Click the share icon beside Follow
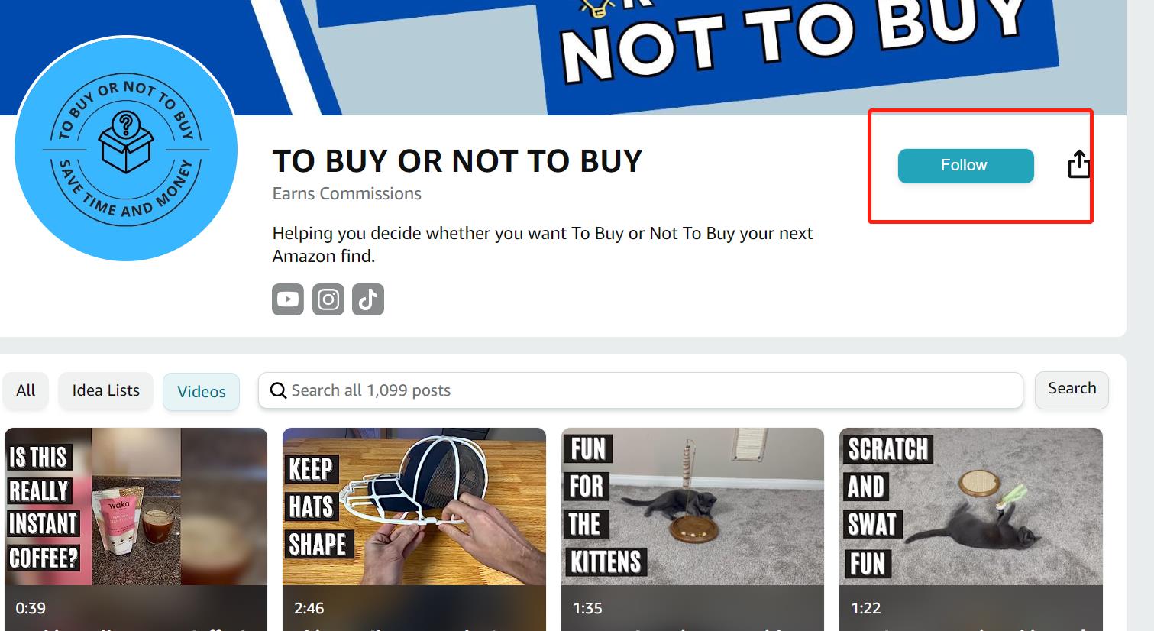Viewport: 1154px width, 631px height. point(1078,164)
